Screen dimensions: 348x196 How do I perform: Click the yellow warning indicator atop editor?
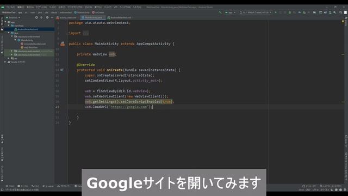343,22
